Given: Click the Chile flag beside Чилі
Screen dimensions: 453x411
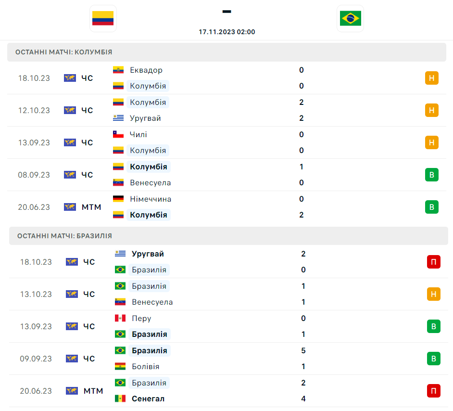Looking at the screenshot, I should (x=118, y=134).
